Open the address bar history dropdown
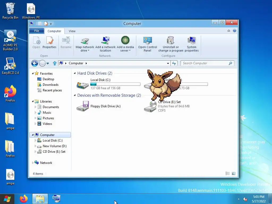Viewport: 272px width, 204px height. coord(168,63)
